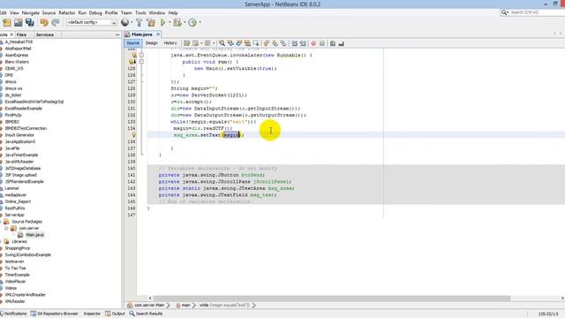
Task: Click the green Run Project arrow
Action: pyautogui.click(x=162, y=22)
